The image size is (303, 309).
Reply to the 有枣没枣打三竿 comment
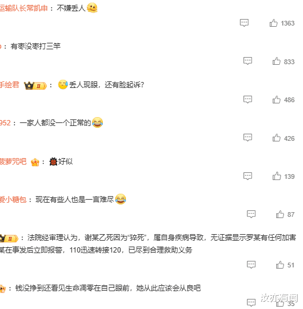(x=248, y=61)
